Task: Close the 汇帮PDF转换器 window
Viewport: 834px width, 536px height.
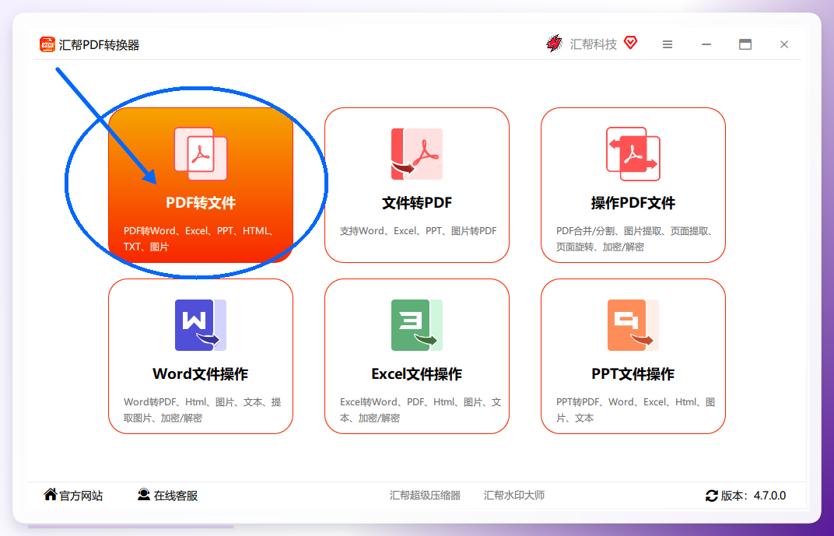Action: coord(784,44)
